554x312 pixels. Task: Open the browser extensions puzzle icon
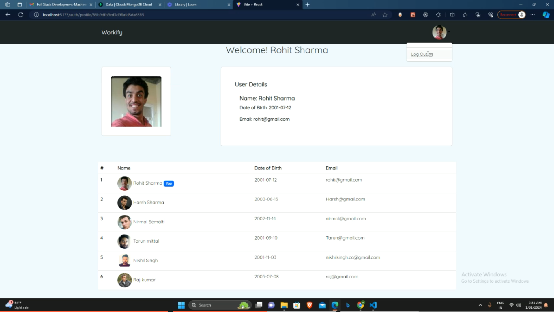pos(438,15)
